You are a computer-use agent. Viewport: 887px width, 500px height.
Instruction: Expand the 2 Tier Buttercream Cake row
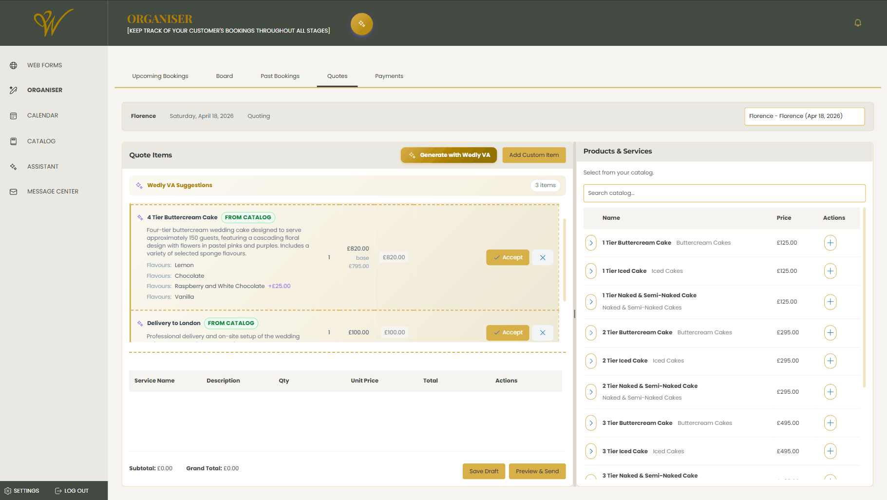(591, 332)
